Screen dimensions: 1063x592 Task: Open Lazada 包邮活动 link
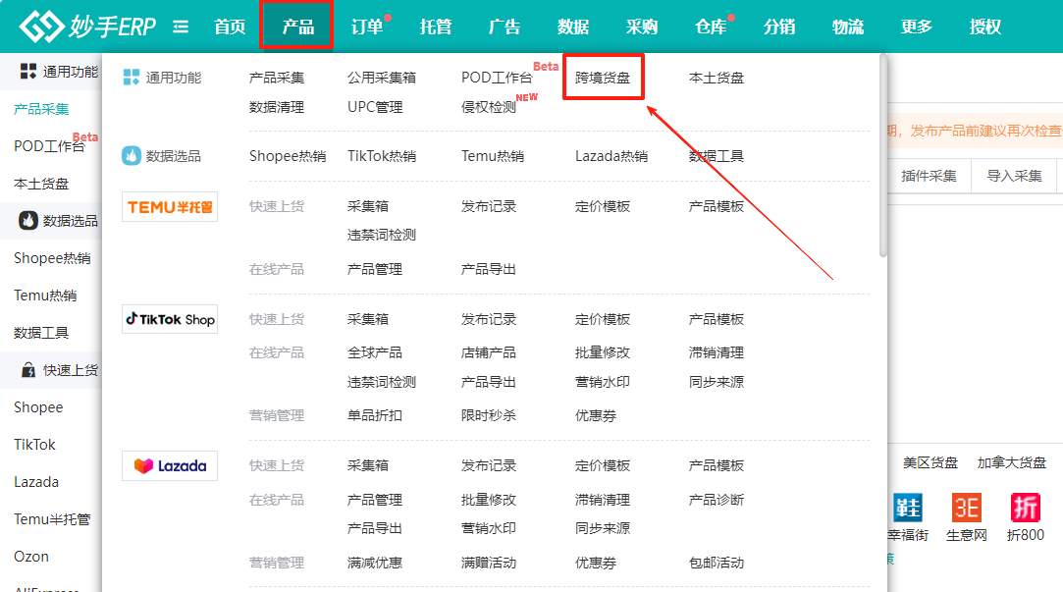coord(716,563)
